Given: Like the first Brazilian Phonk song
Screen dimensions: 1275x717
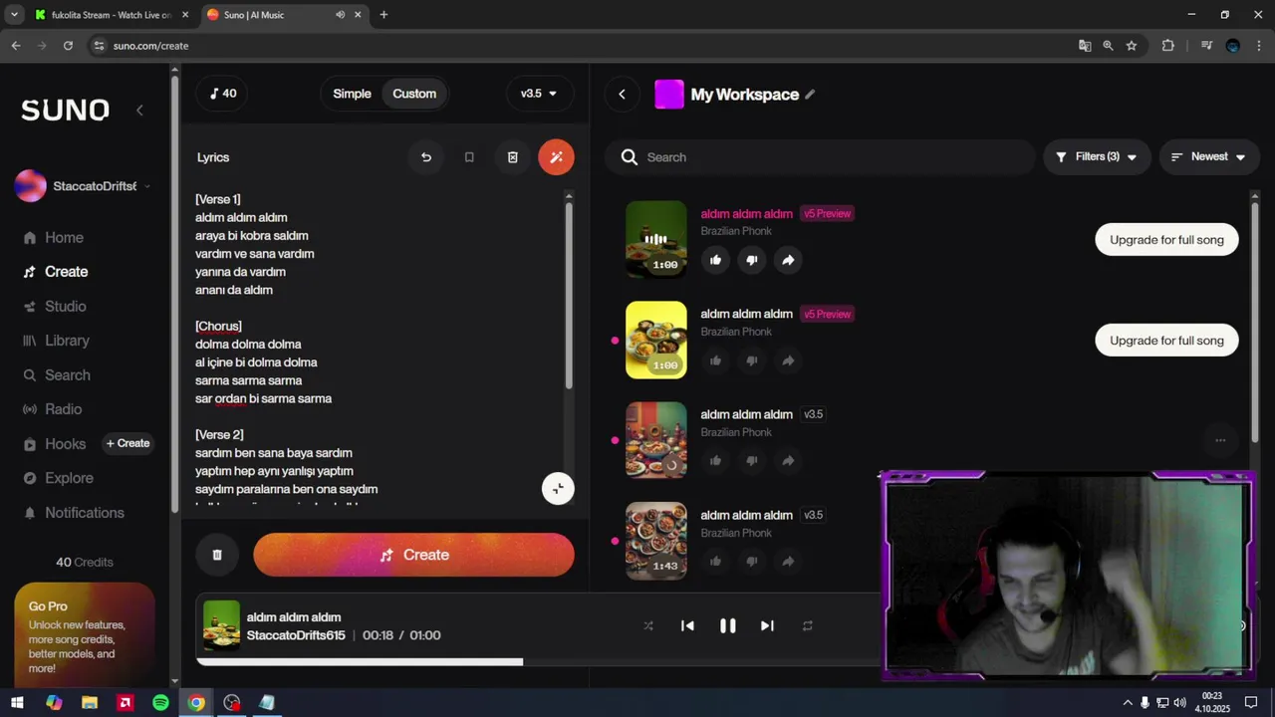Looking at the screenshot, I should click(x=715, y=260).
